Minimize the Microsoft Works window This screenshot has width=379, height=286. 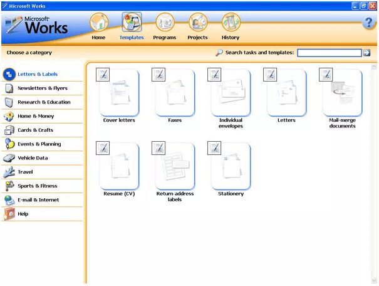pyautogui.click(x=355, y=6)
